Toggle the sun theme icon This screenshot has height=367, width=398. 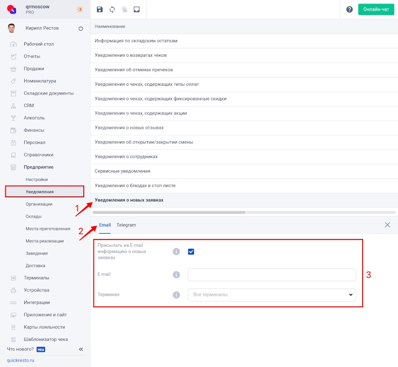click(x=80, y=9)
